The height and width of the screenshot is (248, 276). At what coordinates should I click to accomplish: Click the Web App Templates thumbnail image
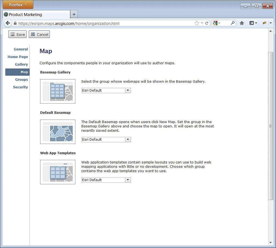point(58,172)
